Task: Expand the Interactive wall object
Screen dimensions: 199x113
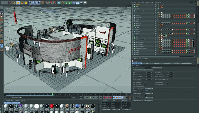Action: coord(133,11)
